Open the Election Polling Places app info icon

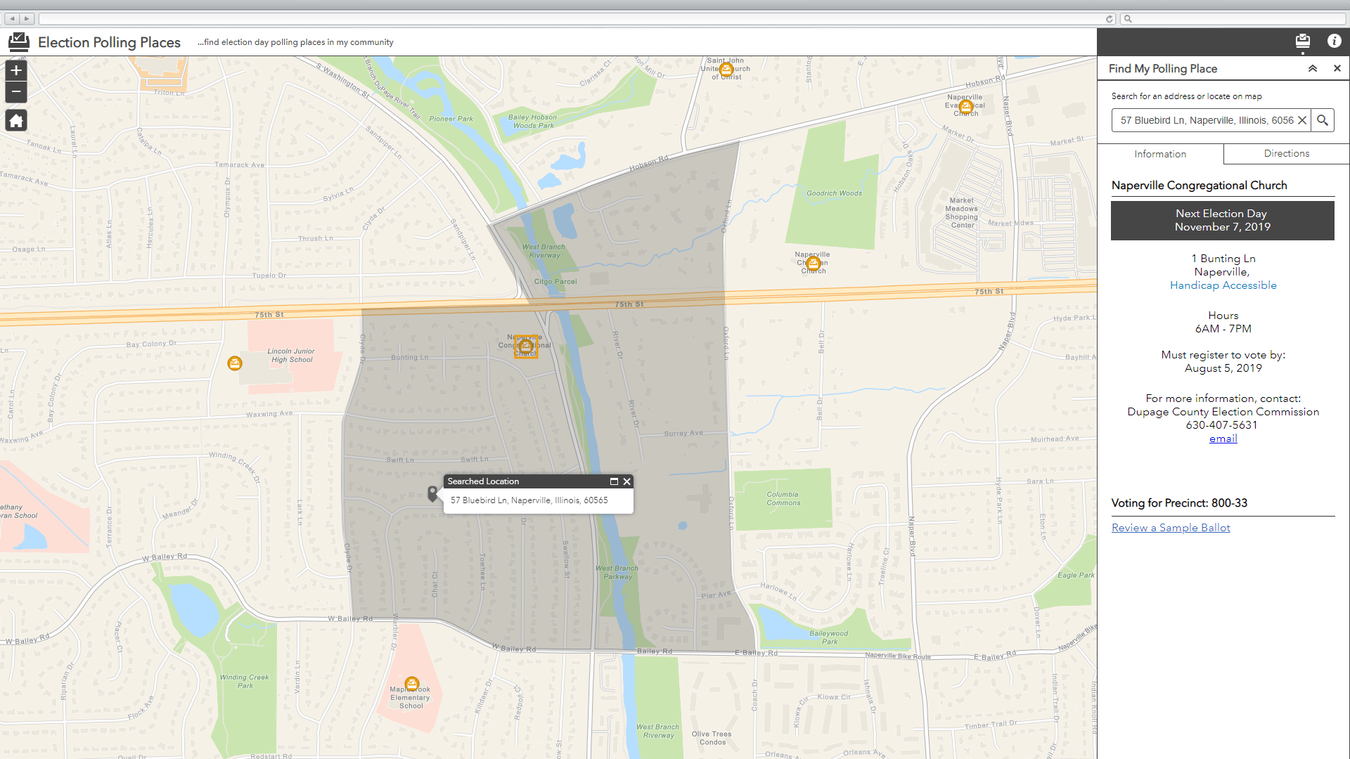pos(1335,41)
